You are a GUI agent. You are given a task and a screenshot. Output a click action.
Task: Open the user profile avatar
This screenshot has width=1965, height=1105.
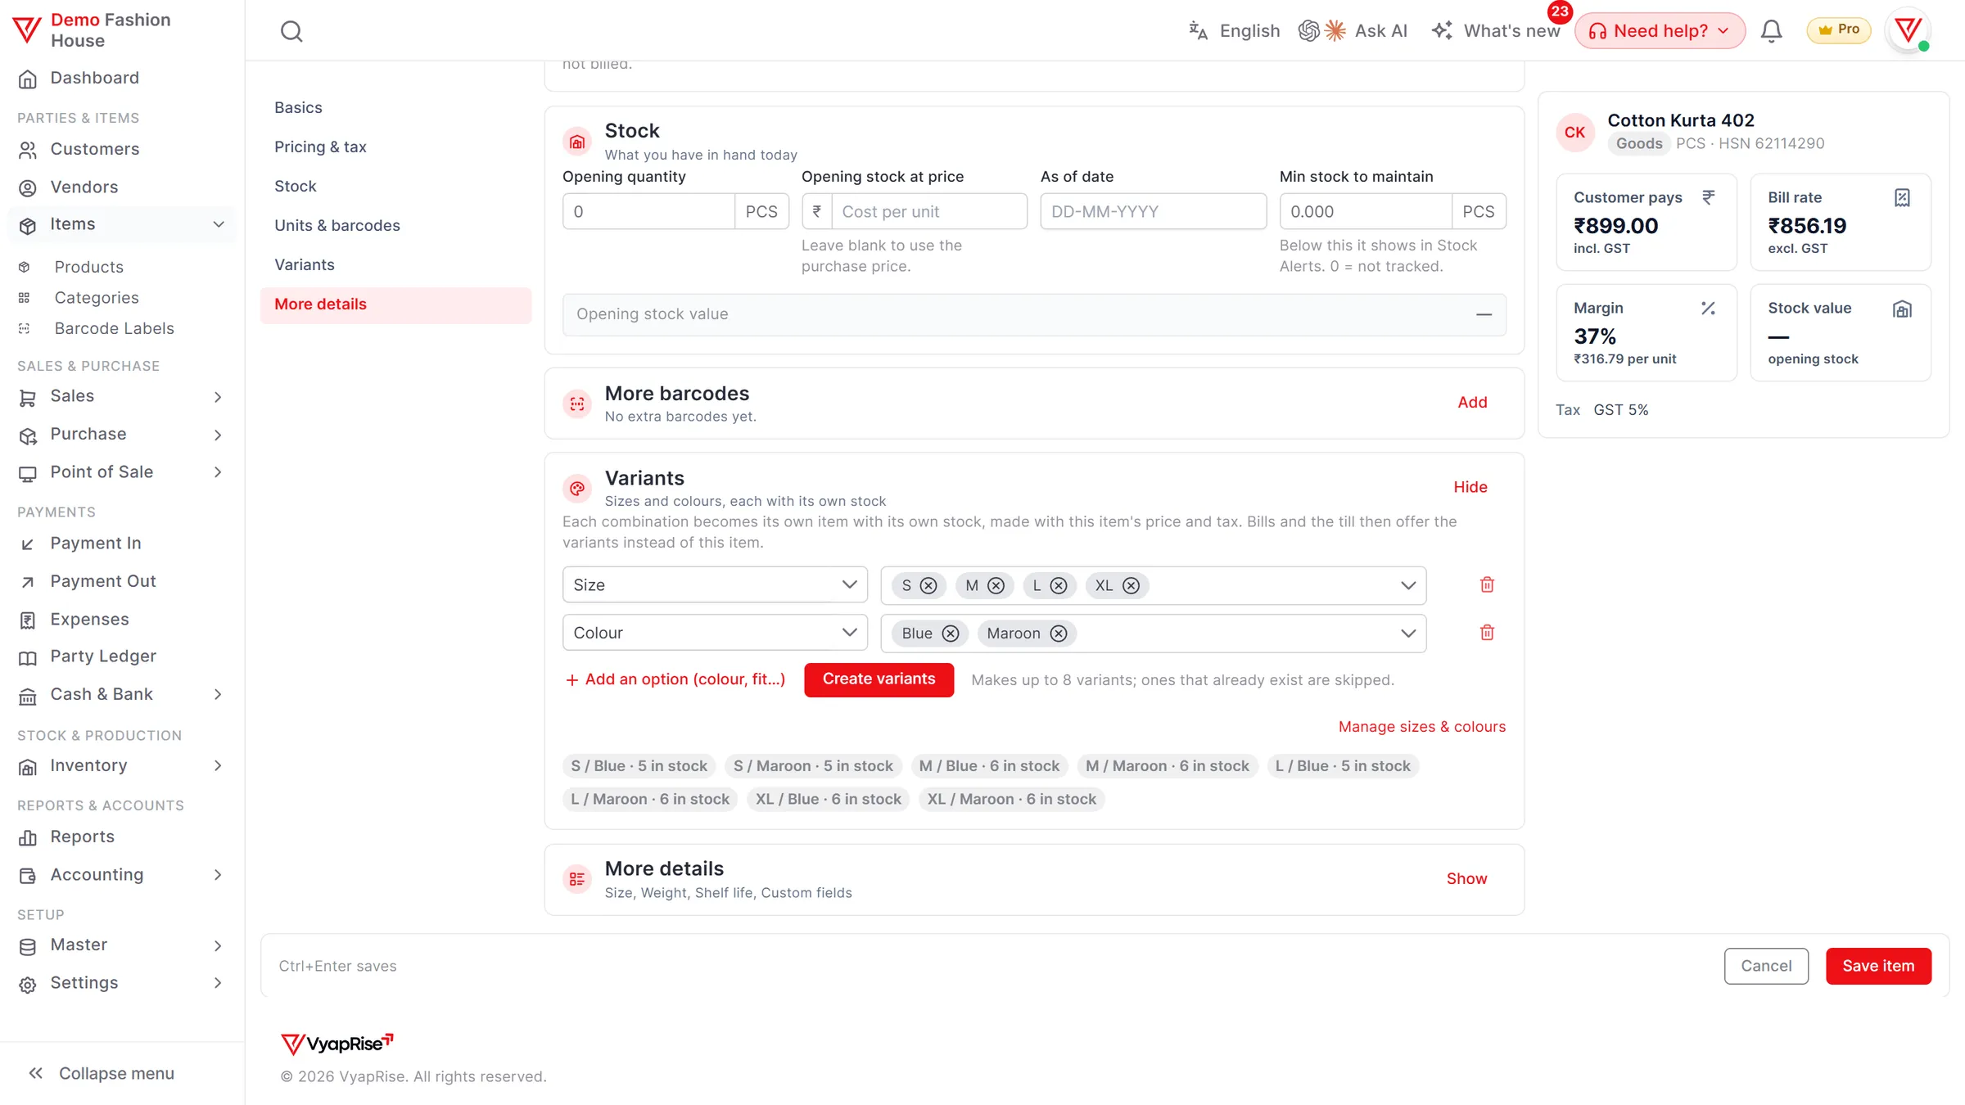click(x=1908, y=31)
